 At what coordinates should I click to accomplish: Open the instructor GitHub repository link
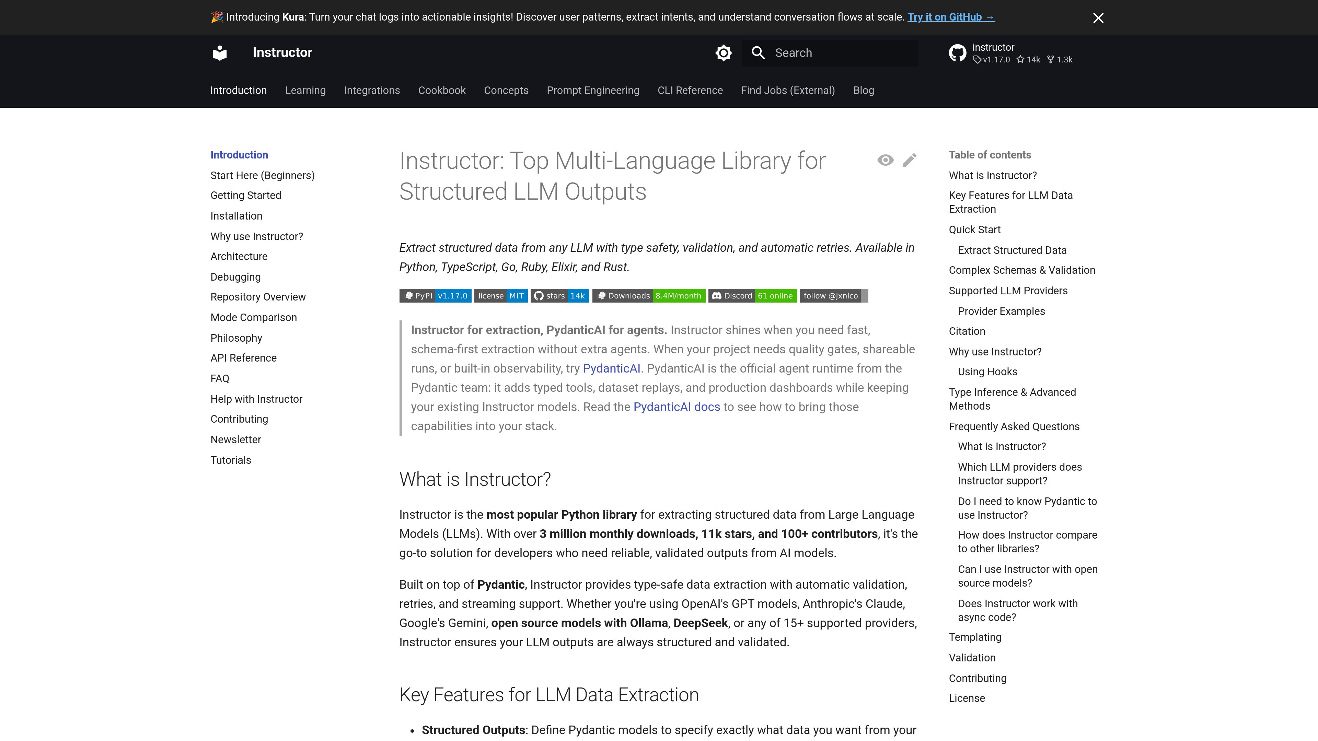tap(1011, 53)
